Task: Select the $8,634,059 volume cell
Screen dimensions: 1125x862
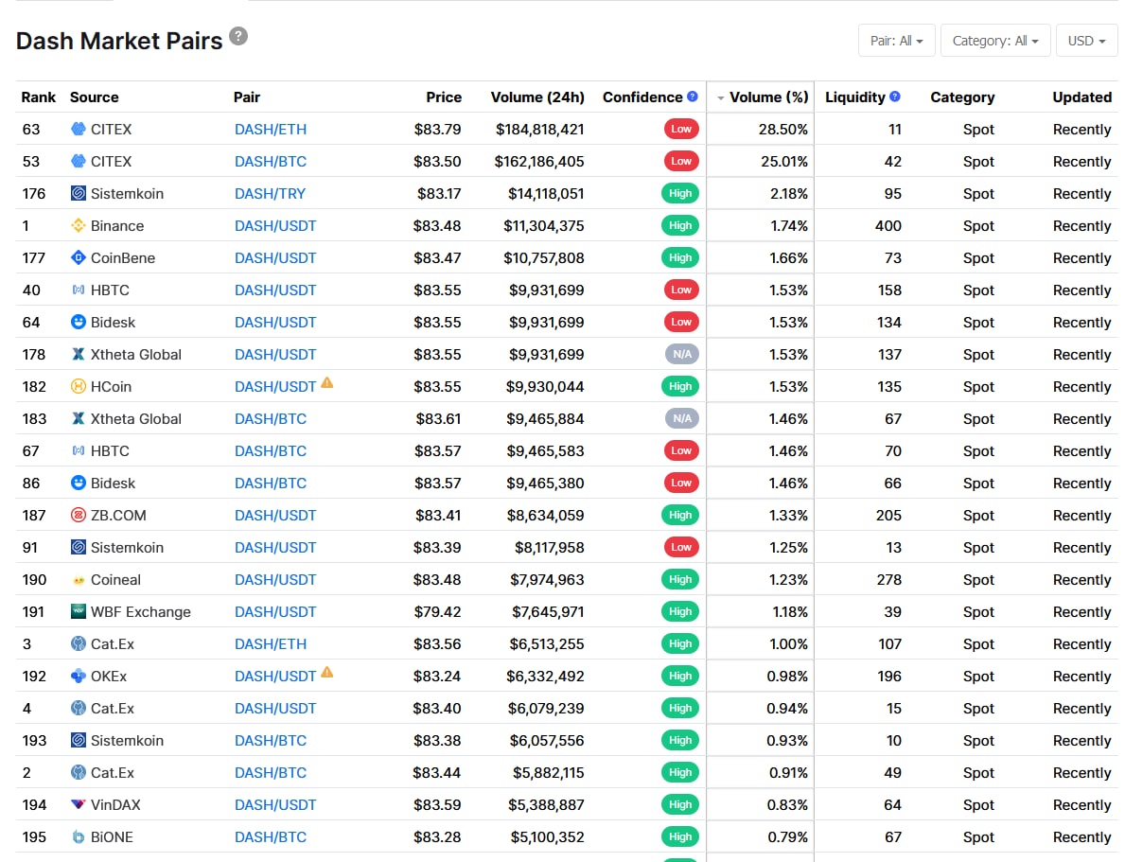Action: click(545, 515)
